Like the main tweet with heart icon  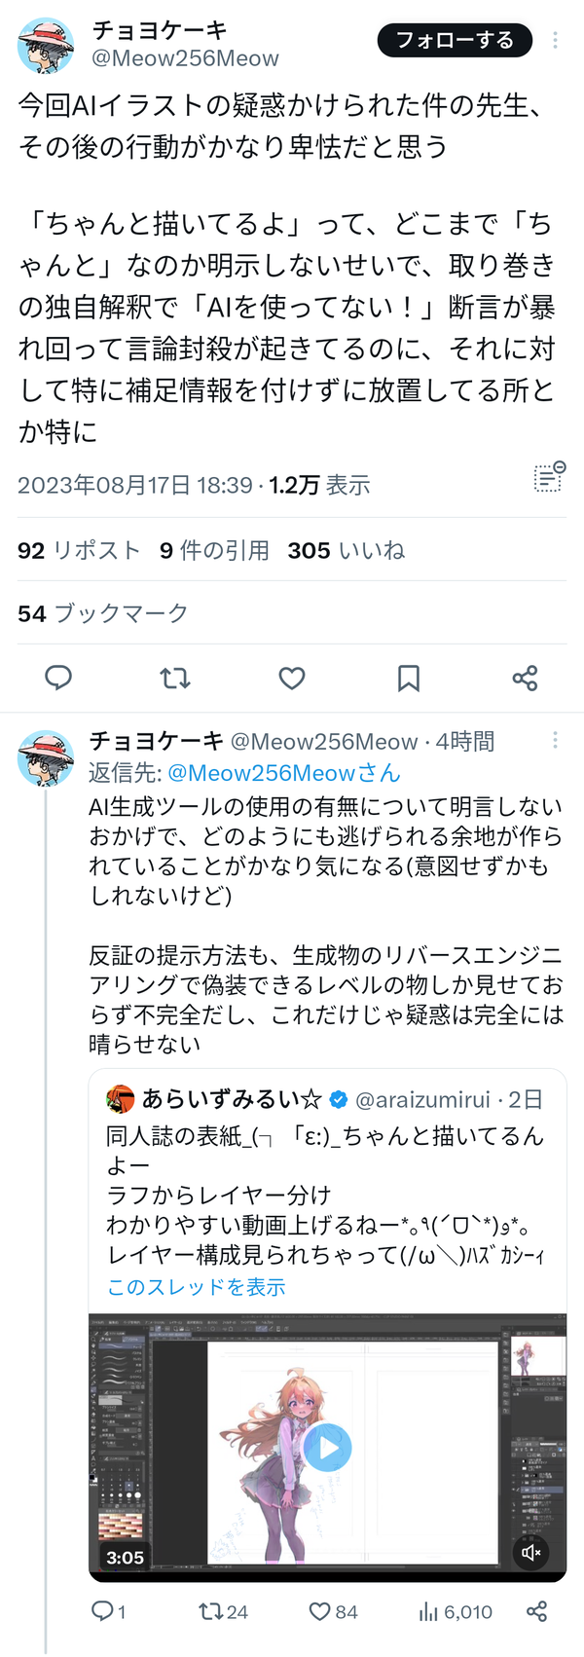click(x=292, y=678)
